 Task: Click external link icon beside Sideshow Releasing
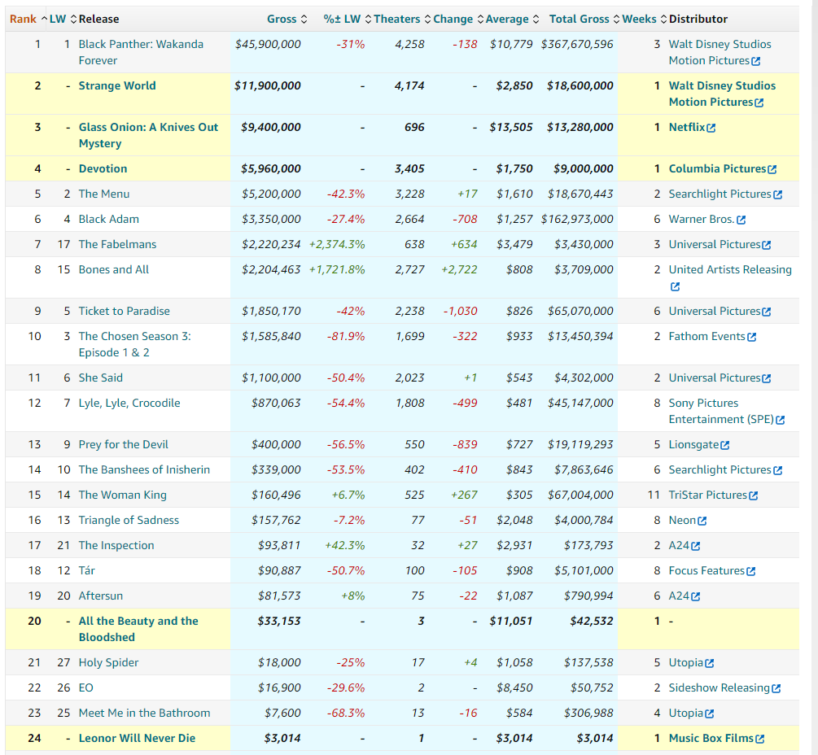click(776, 688)
